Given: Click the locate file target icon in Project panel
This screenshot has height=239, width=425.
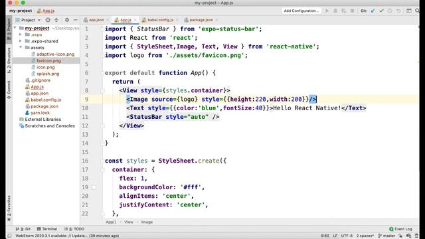Looking at the screenshot, I should 48,20.
